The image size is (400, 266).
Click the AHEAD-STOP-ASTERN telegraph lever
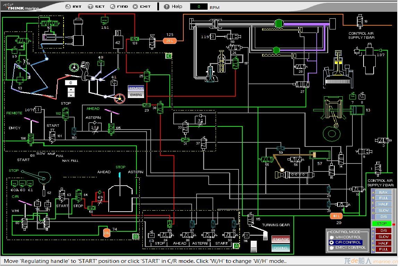click(x=120, y=184)
